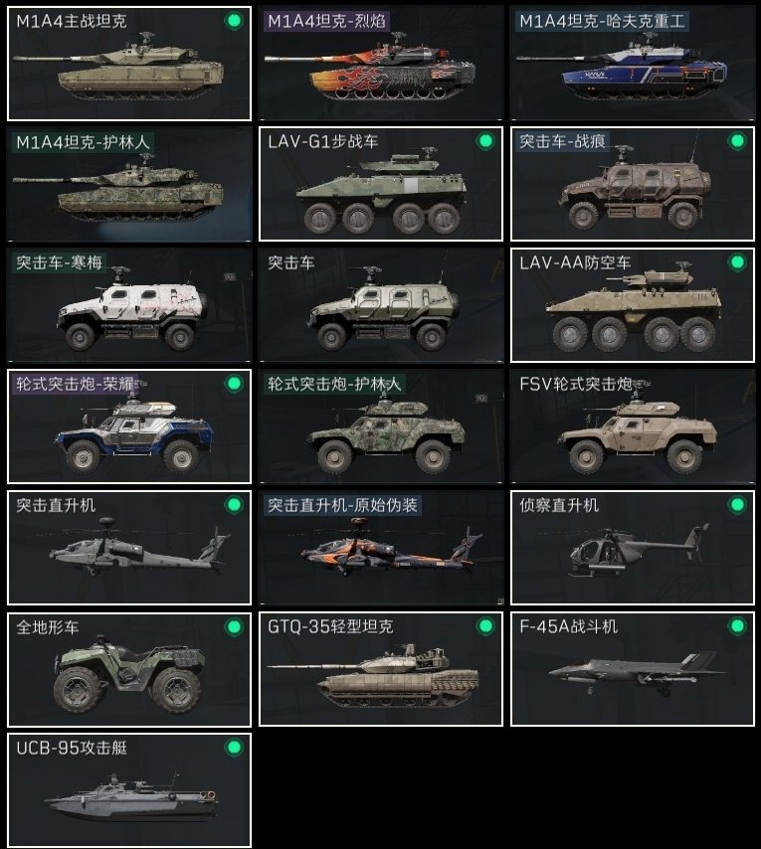This screenshot has height=849, width=761.
Task: Choose the default 突击车 assault vehicle
Action: point(381,305)
